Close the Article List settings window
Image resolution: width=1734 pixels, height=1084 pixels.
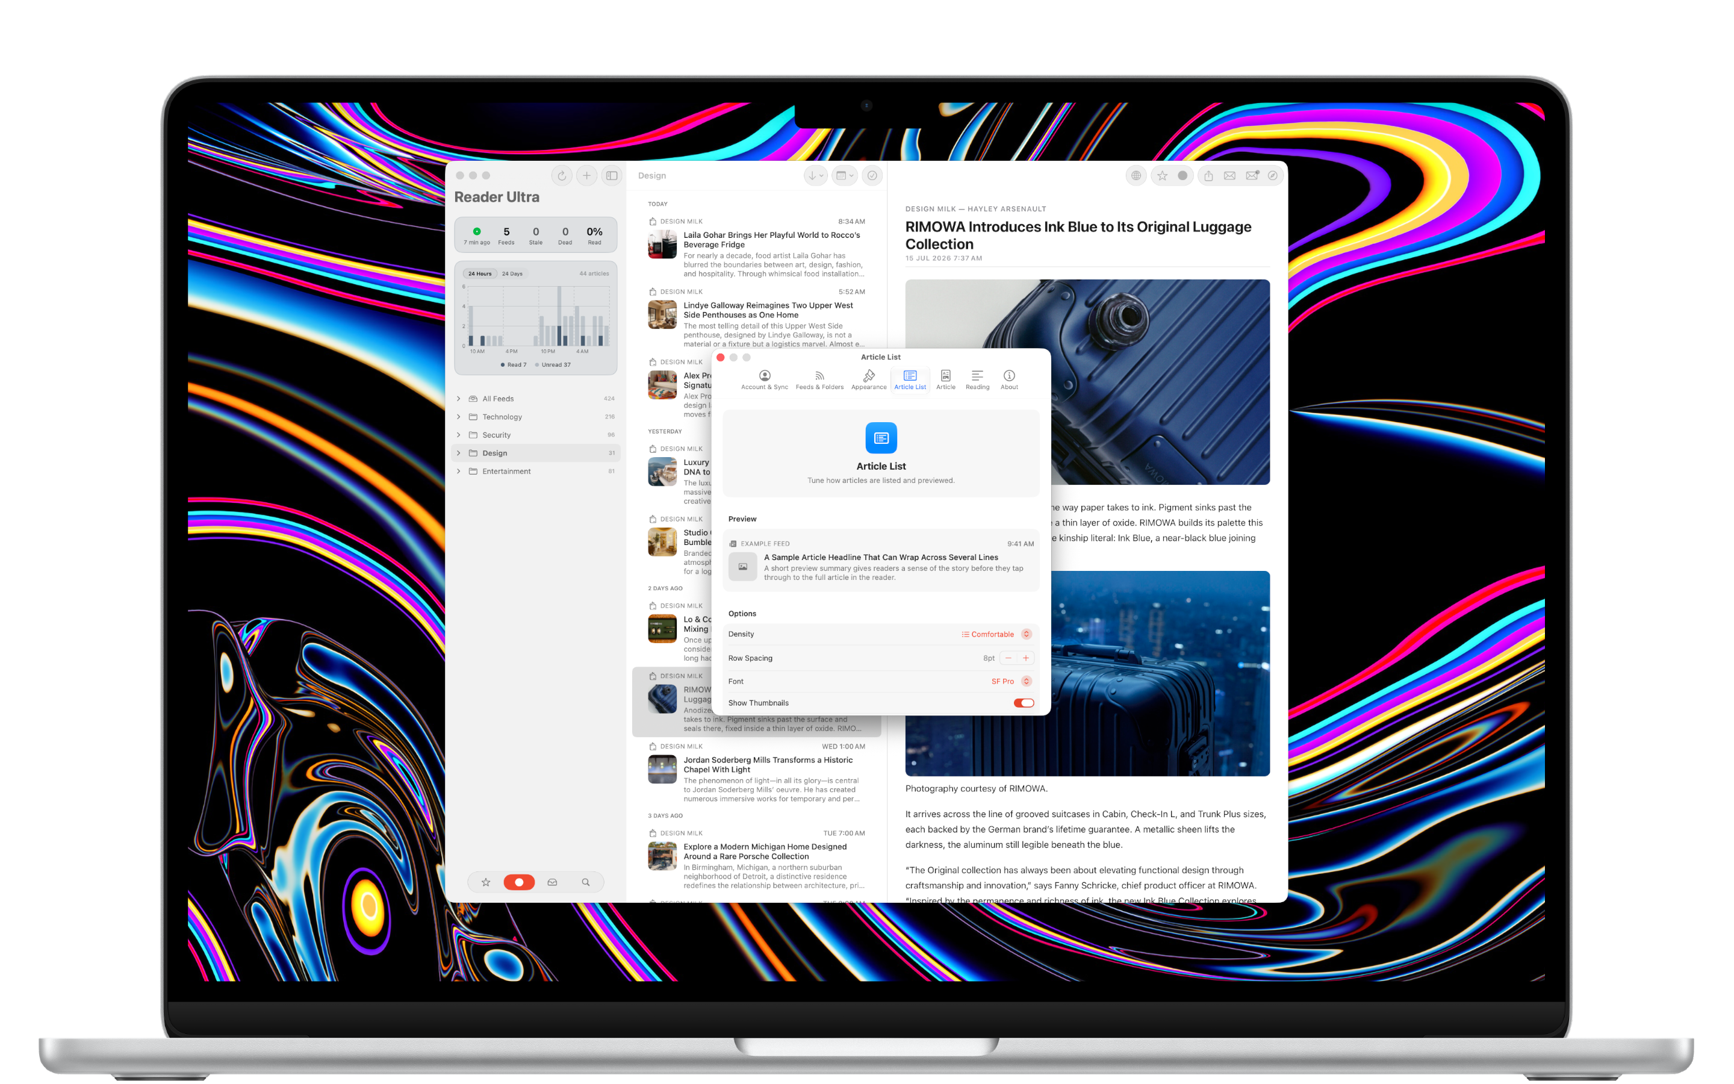click(x=721, y=357)
